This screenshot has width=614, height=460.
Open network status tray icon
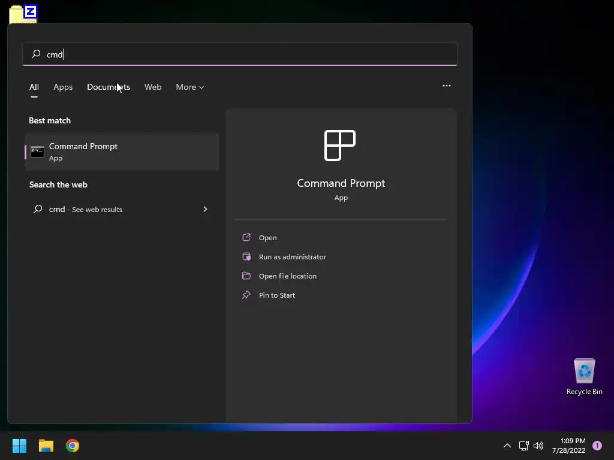[x=523, y=446]
